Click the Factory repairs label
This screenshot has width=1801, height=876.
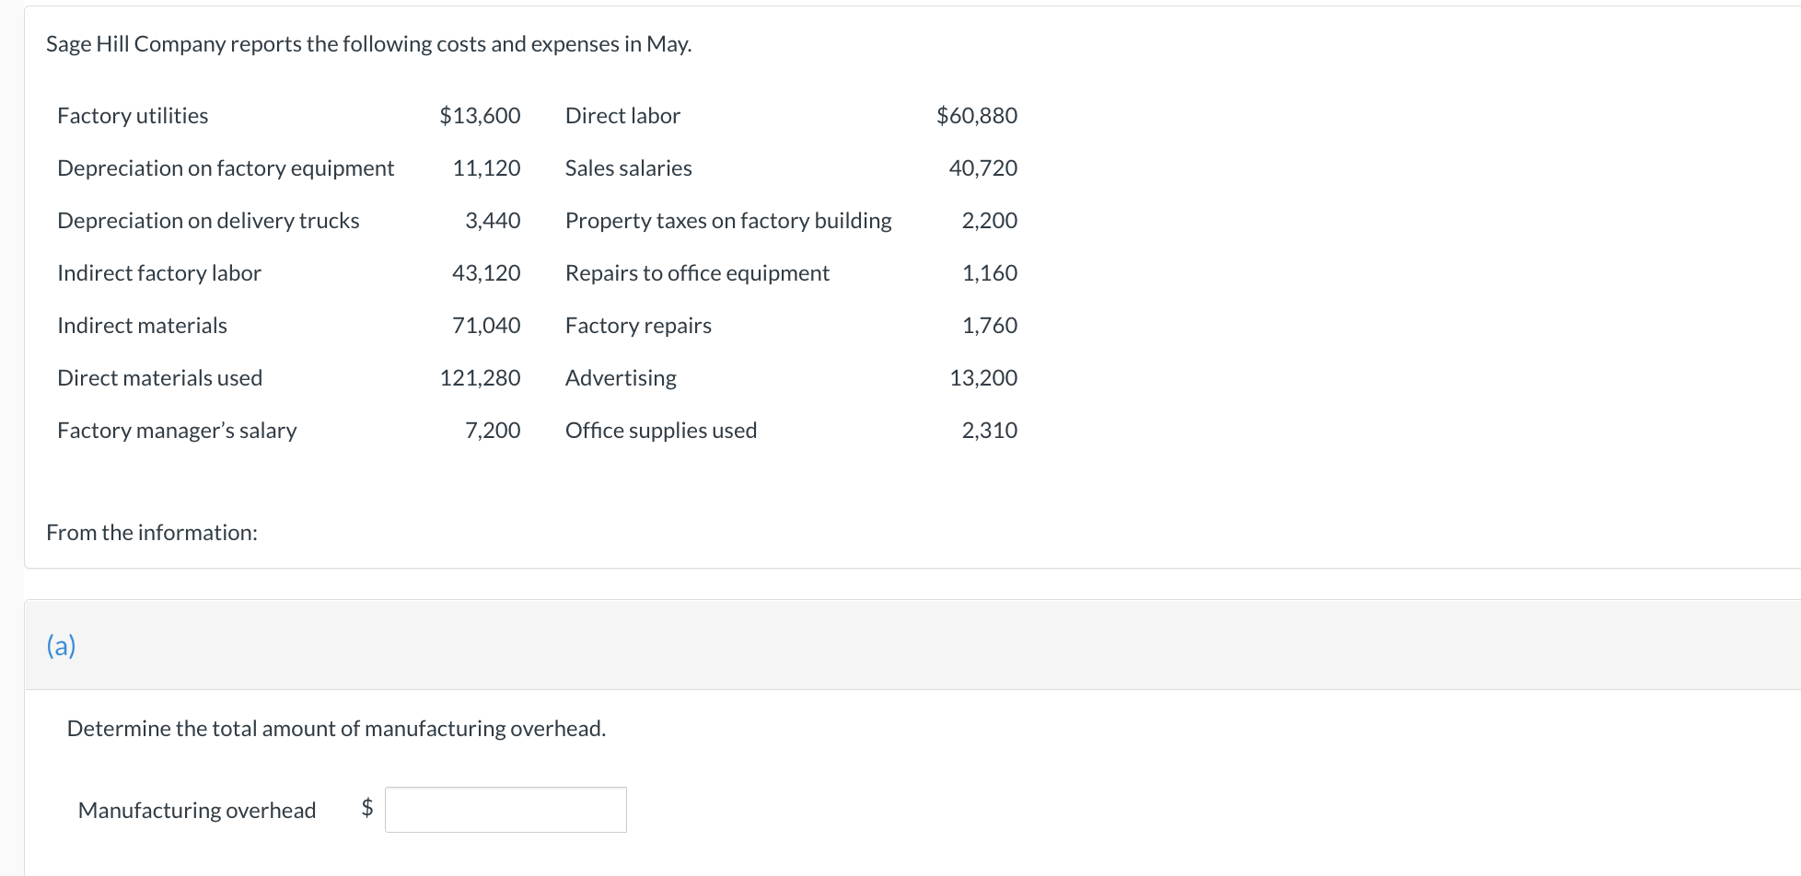pos(638,326)
